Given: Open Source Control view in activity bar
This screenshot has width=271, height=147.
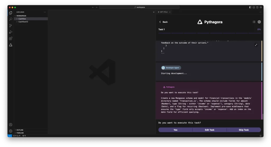Looking at the screenshot, I should 11,26.
